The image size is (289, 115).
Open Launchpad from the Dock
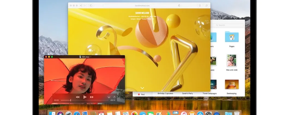point(68,113)
